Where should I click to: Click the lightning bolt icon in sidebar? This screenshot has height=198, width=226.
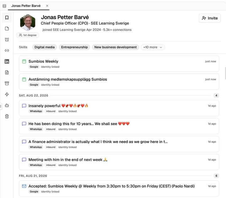pyautogui.click(x=7, y=94)
